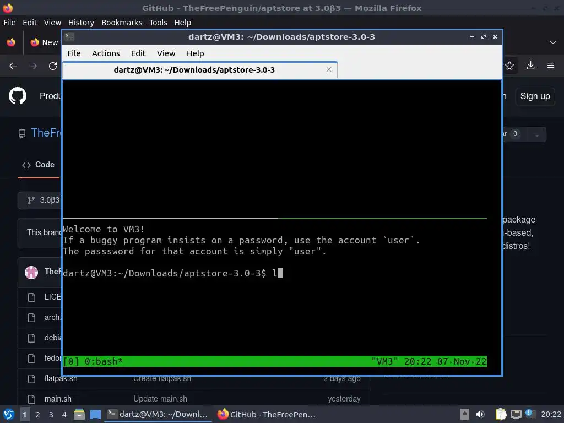This screenshot has height=423, width=564.
Task: Open TheFreePenguin owner link
Action: [x=46, y=133]
